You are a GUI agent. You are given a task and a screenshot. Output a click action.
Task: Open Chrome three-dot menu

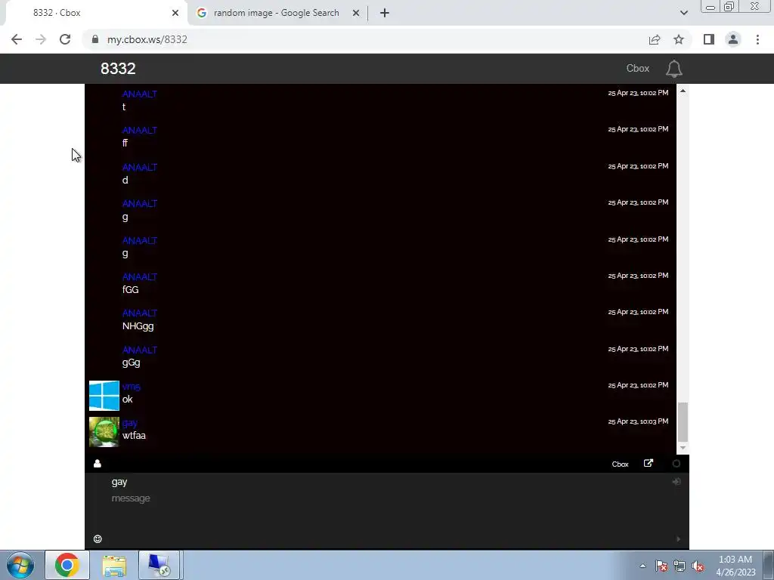pos(757,39)
